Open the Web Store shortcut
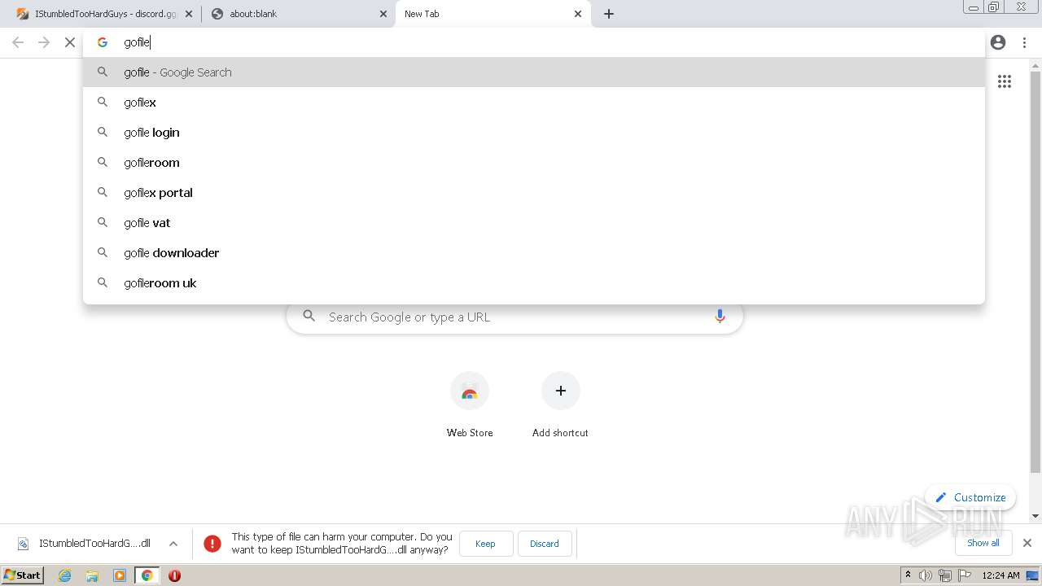The width and height of the screenshot is (1042, 586). (x=470, y=405)
